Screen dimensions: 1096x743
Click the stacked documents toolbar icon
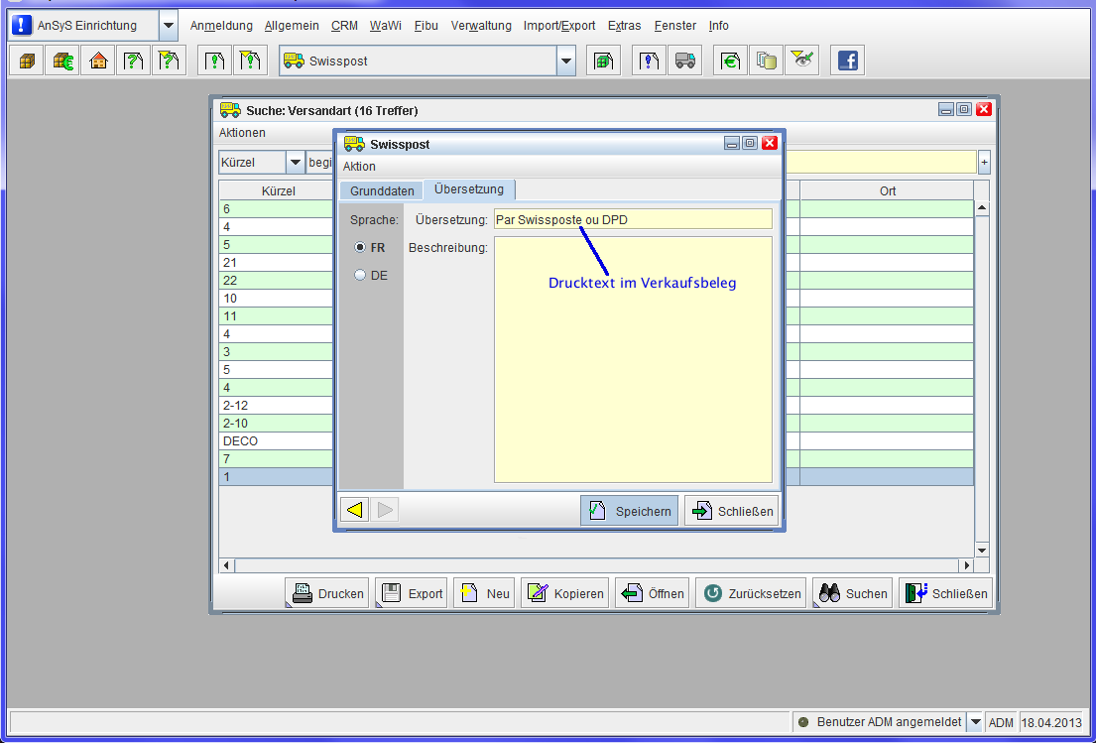click(x=766, y=61)
